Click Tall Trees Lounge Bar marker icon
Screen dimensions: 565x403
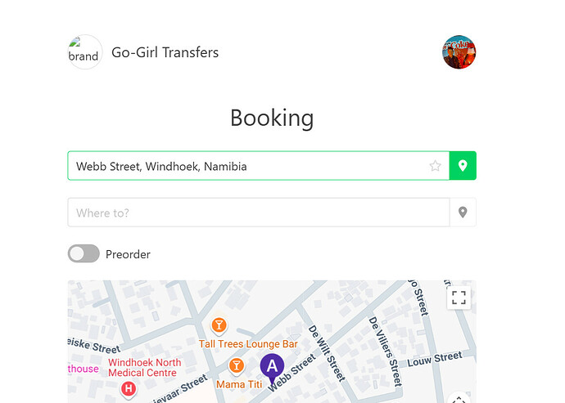(219, 325)
